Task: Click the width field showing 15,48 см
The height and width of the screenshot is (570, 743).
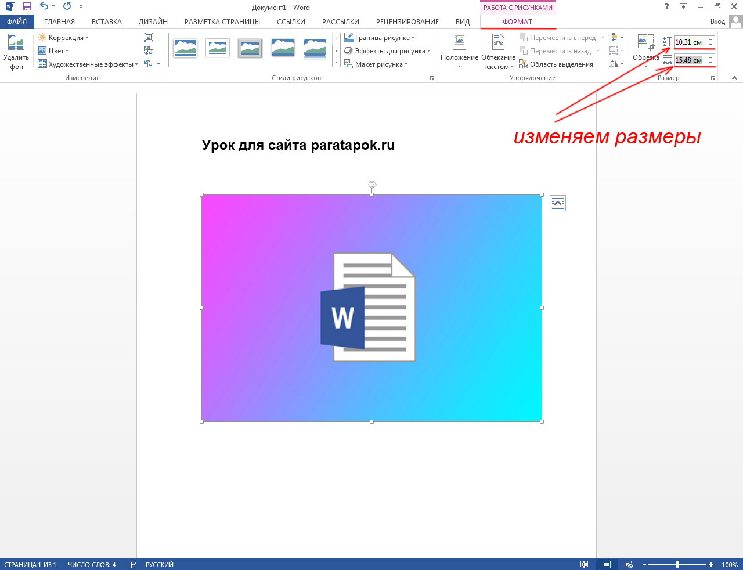Action: click(x=690, y=60)
